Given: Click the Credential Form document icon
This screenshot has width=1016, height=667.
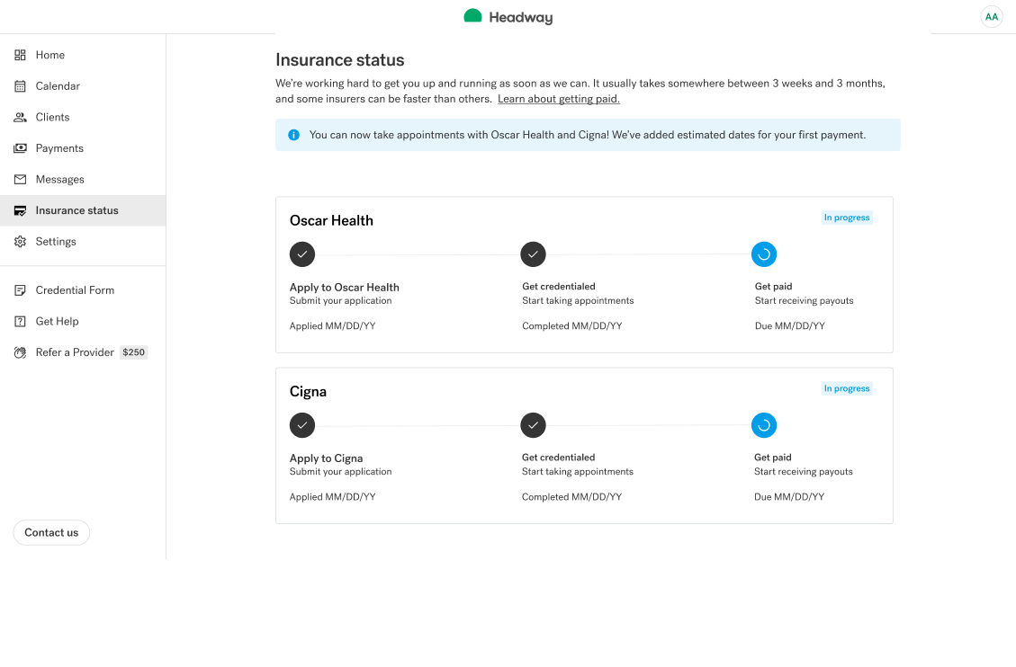Looking at the screenshot, I should pos(20,290).
